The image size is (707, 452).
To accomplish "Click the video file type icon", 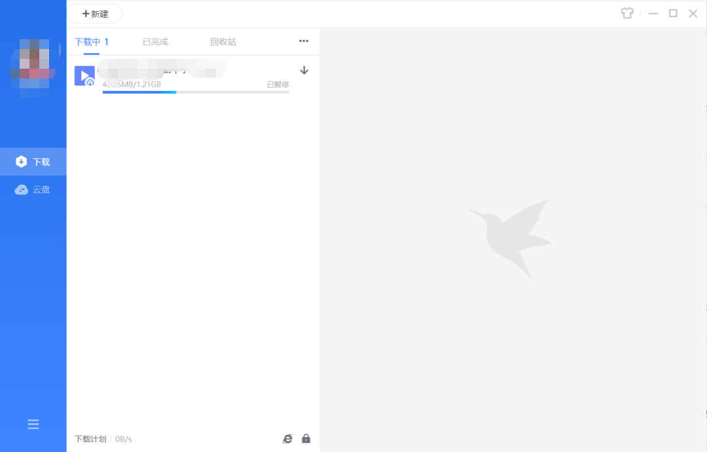I will tap(84, 76).
